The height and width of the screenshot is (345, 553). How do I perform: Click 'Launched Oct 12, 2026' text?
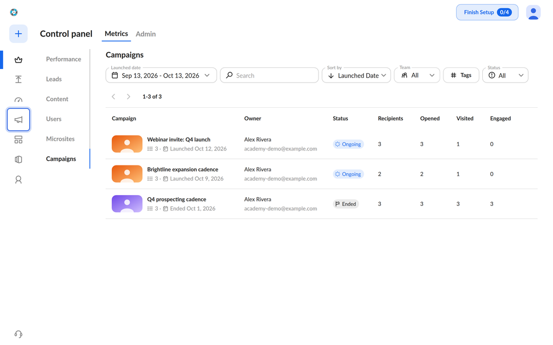coord(198,149)
